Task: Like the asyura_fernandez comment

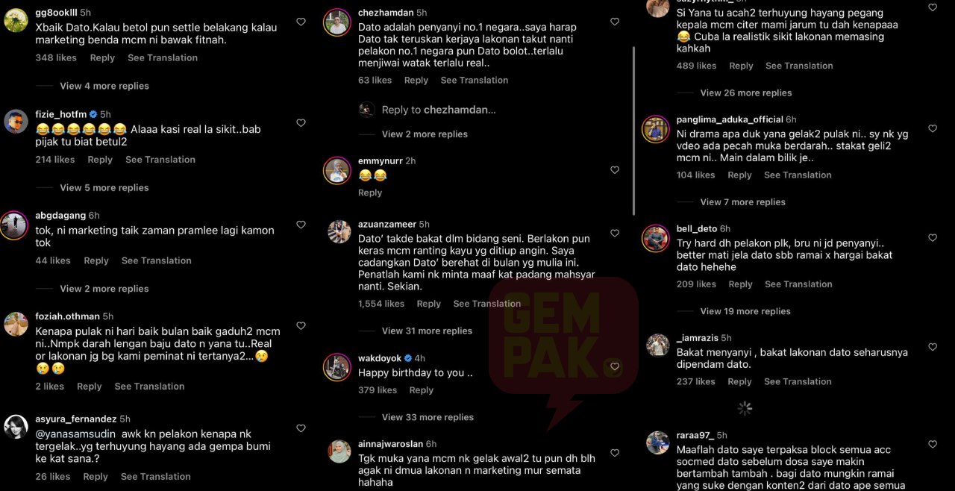Action: pos(301,428)
